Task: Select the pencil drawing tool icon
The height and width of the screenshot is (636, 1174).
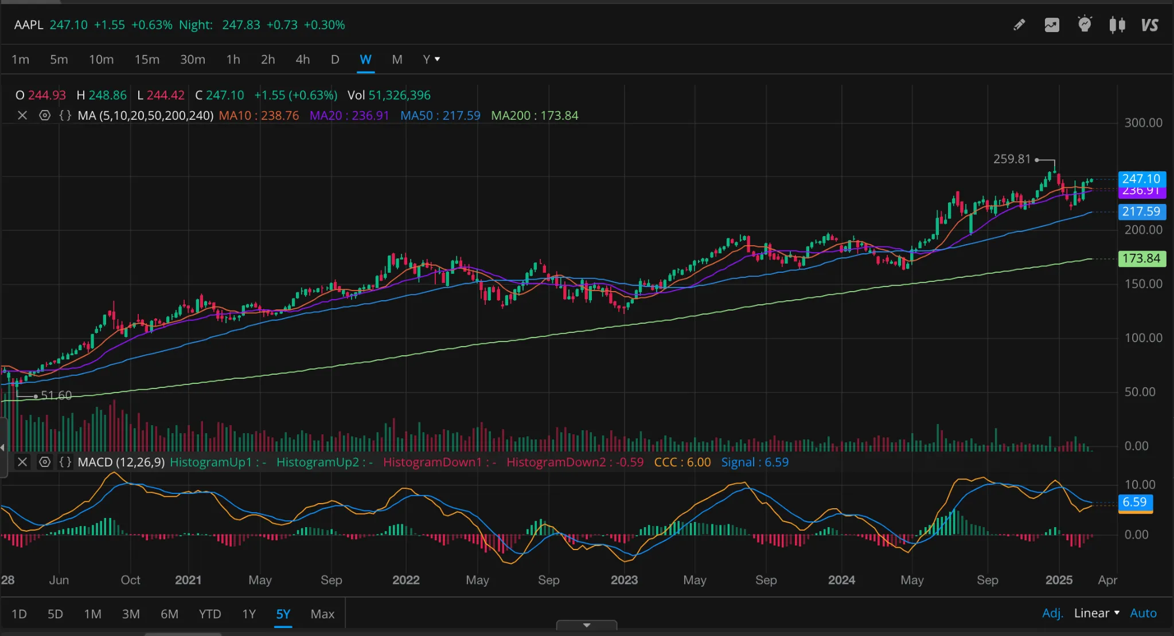Action: [1019, 25]
